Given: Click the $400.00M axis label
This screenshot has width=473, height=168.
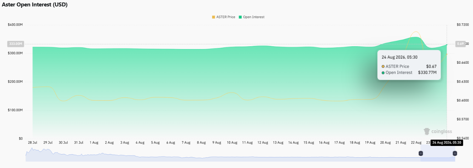Looking at the screenshot, I should (x=15, y=25).
